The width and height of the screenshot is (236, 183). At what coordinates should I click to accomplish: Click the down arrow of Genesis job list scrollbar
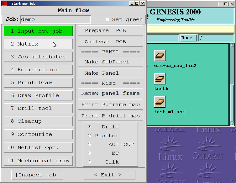point(232,124)
